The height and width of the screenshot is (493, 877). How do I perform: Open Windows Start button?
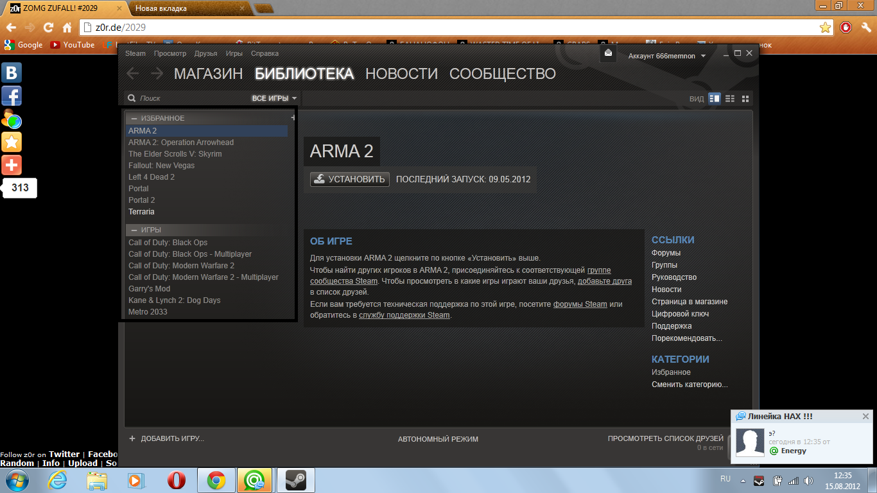click(x=17, y=480)
